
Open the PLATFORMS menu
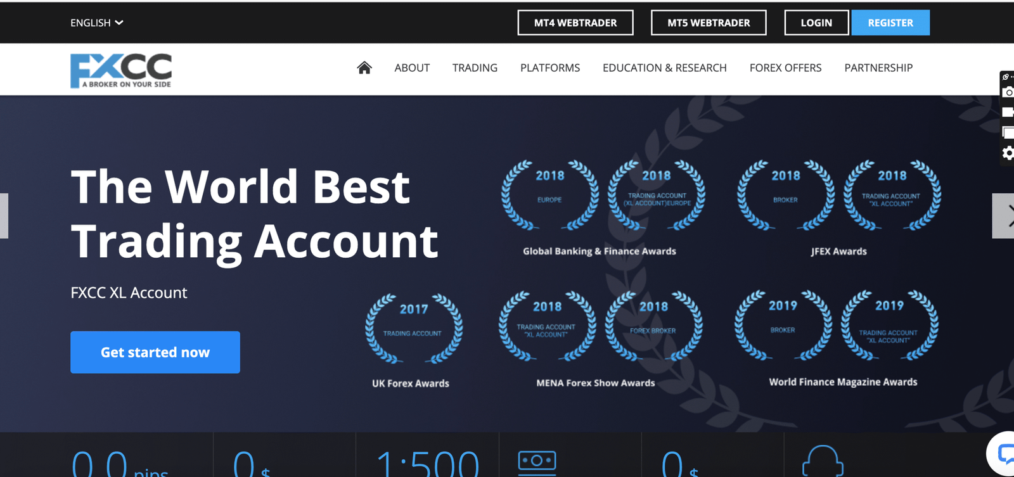pos(549,68)
